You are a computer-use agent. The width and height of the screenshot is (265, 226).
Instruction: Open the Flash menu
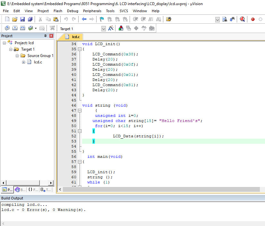pyautogui.click(x=58, y=11)
